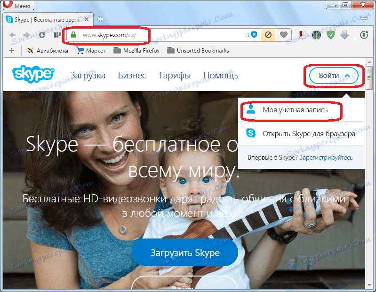The image size is (376, 292).
Task: Open Mozilla Firefox bookmarks folder
Action: pos(136,51)
